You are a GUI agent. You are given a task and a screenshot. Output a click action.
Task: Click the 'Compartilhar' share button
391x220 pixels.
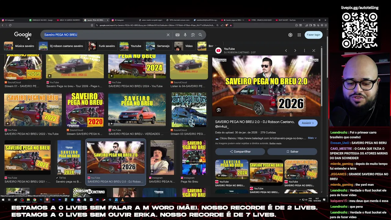240,152
